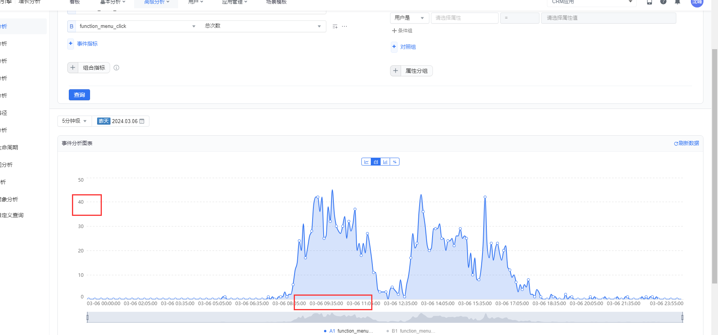This screenshot has height=335, width=718.
Task: Click the x-axis label 03-06 12:35:00
Action: tap(400, 304)
